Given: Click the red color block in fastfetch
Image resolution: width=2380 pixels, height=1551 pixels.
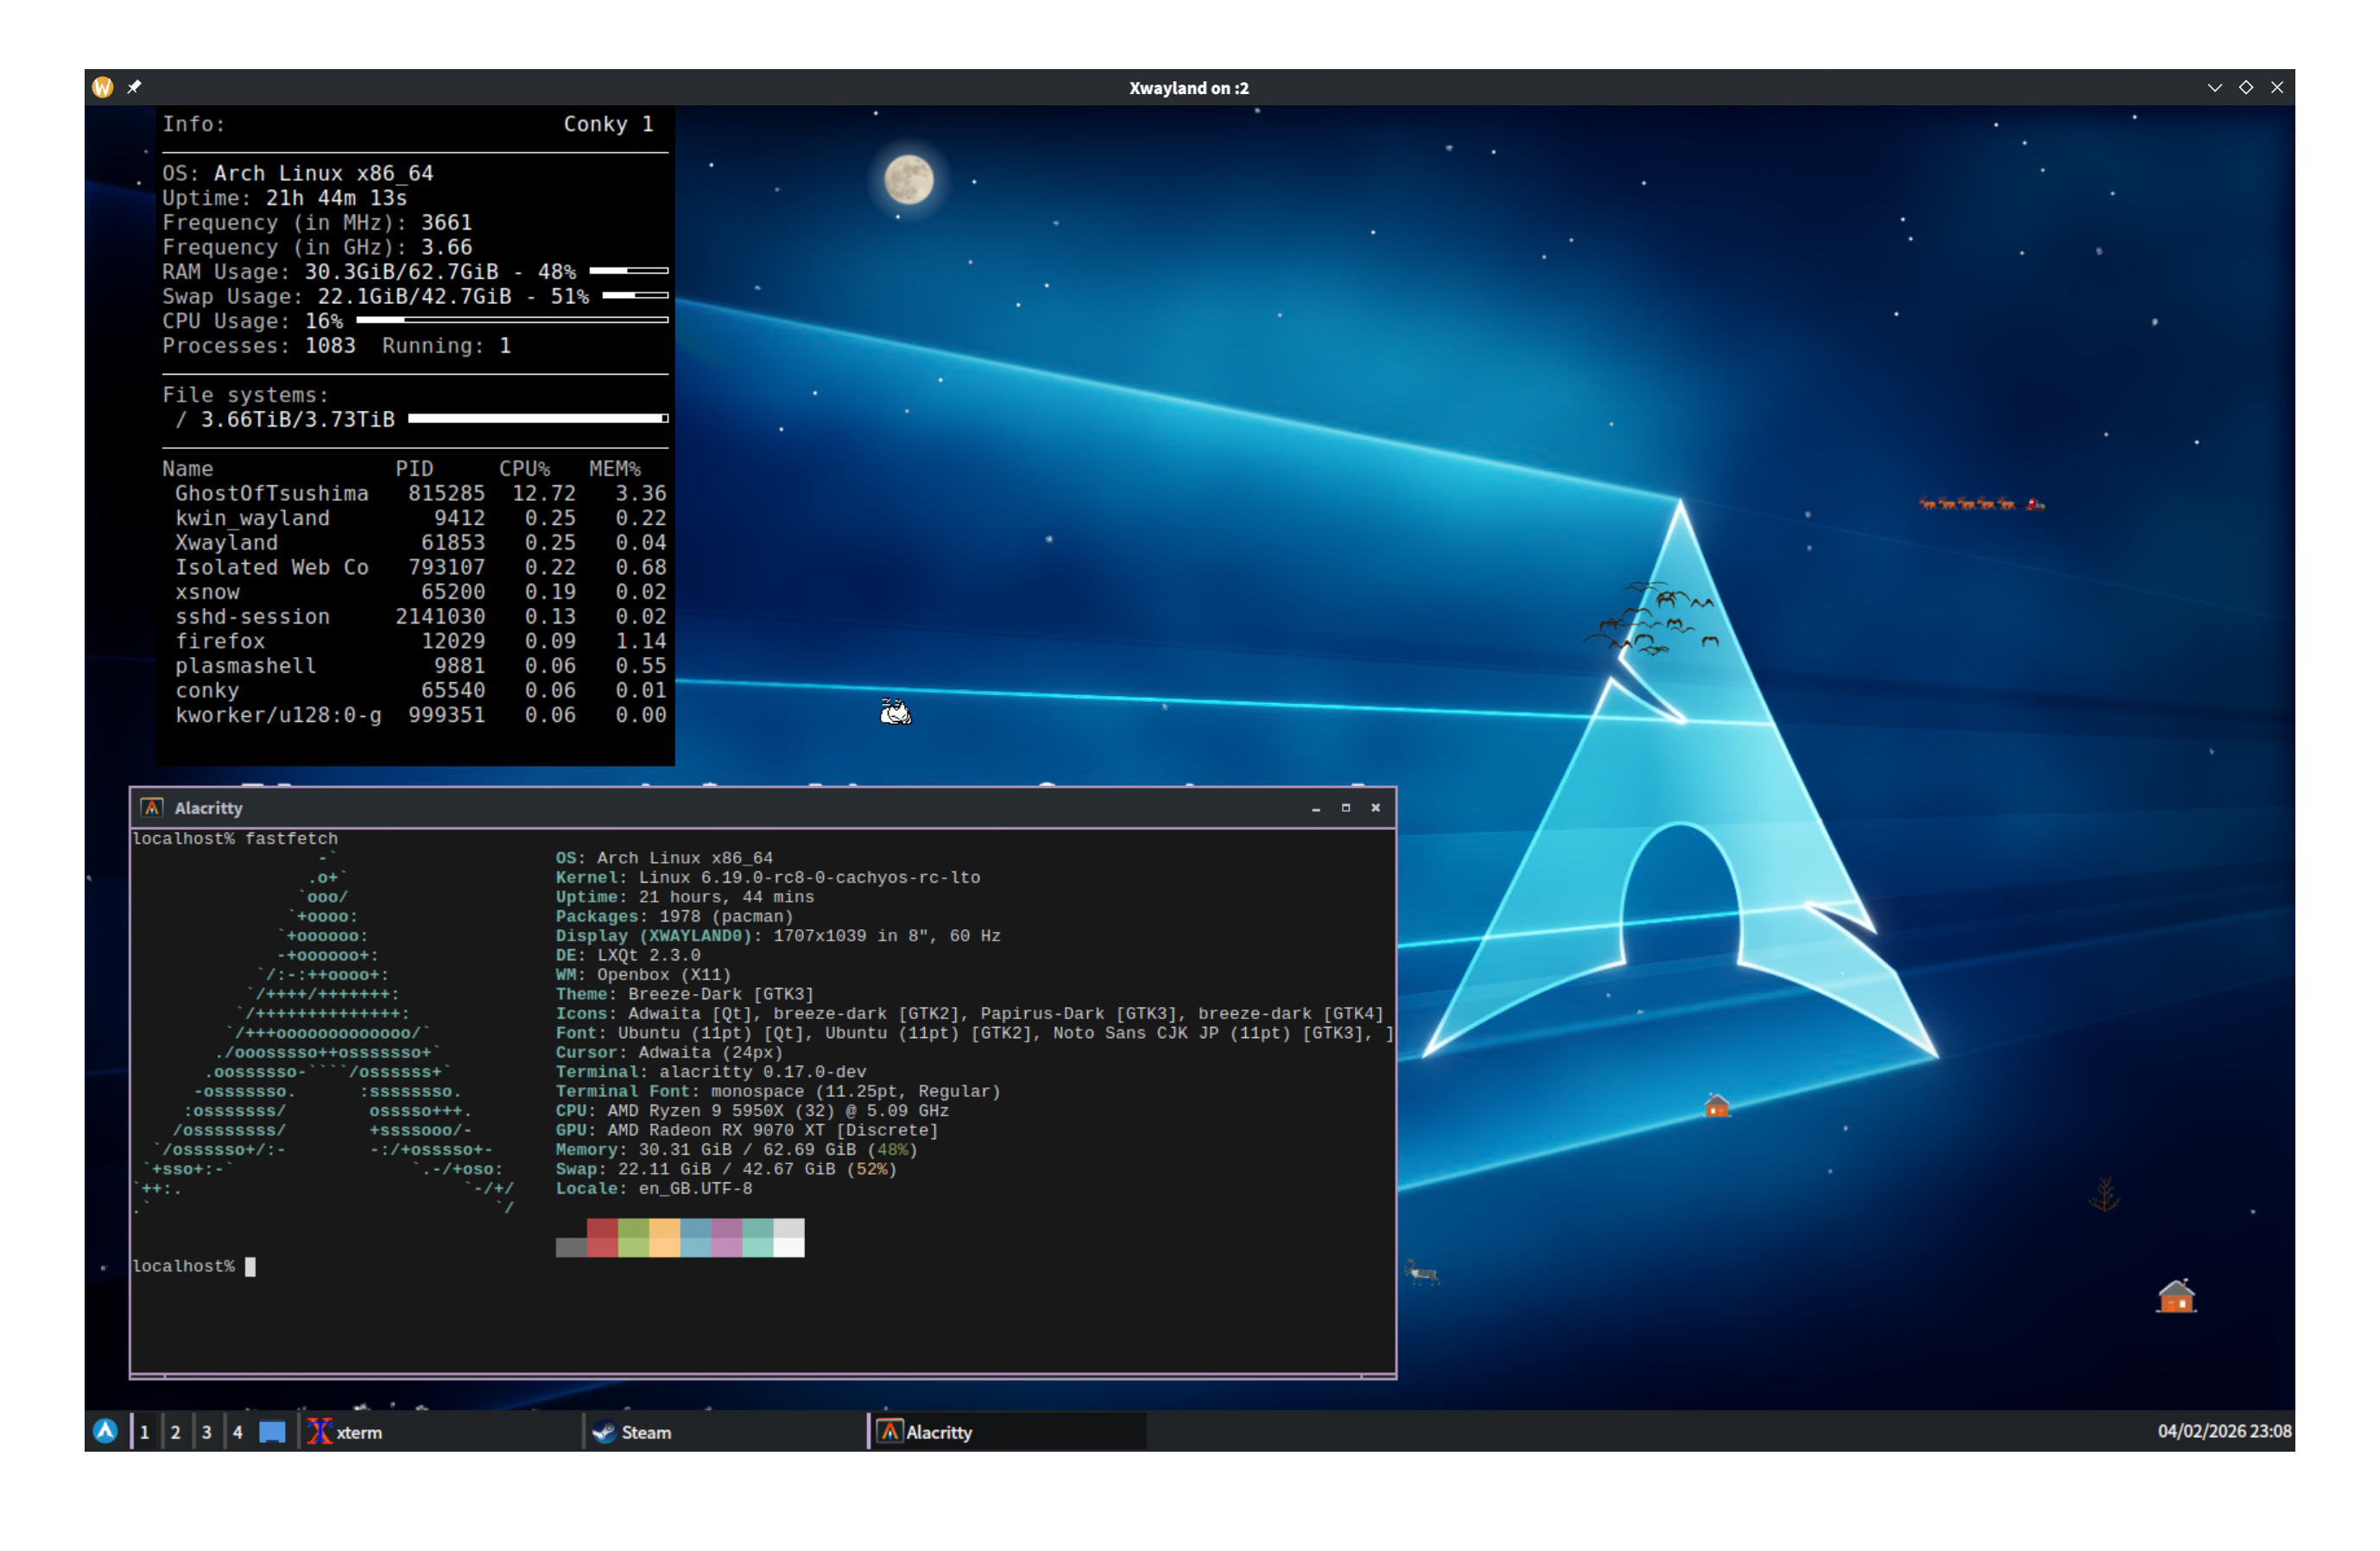Looking at the screenshot, I should (602, 1237).
